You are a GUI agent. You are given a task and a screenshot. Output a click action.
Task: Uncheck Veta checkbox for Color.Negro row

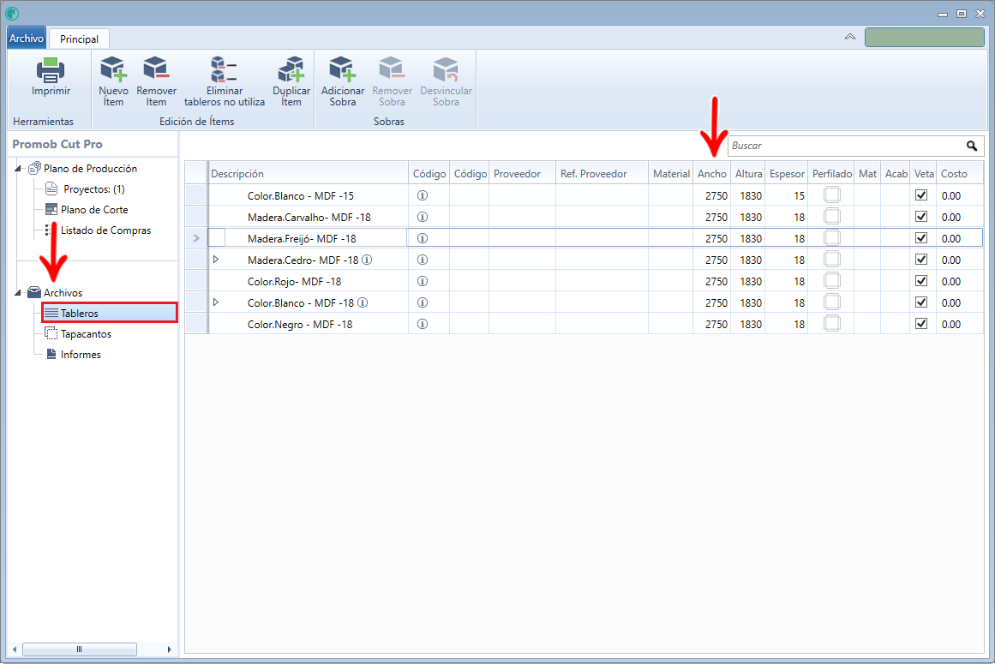pos(921,324)
